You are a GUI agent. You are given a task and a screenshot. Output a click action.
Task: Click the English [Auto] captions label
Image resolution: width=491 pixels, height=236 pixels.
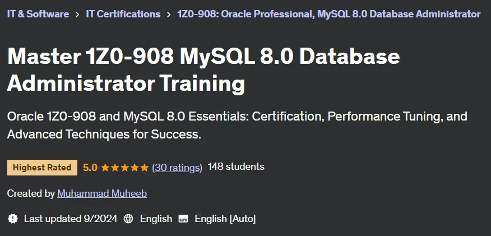pyautogui.click(x=225, y=219)
